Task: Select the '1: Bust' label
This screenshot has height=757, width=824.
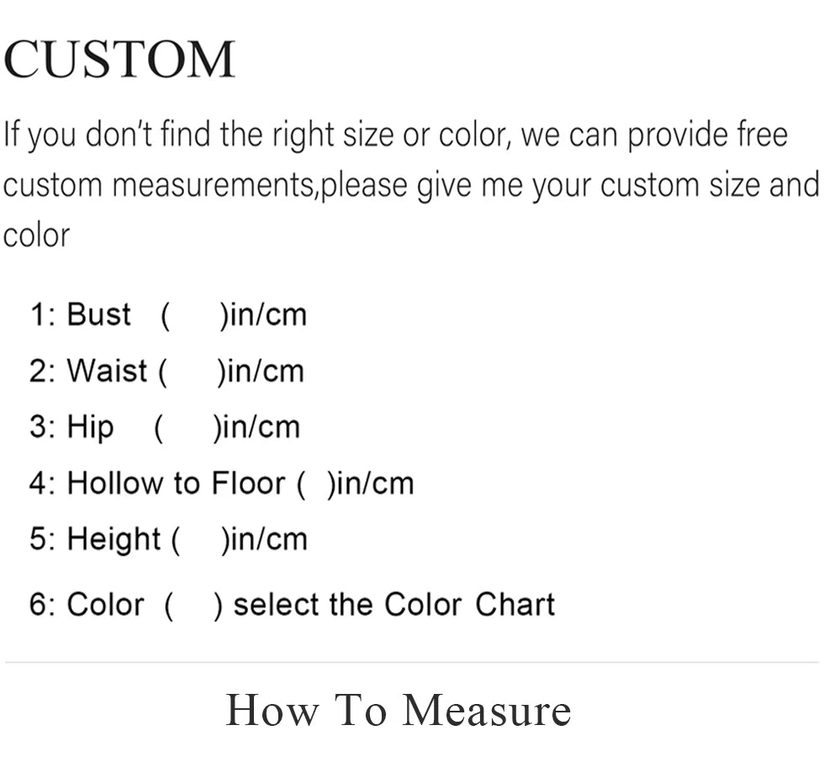Action: (81, 315)
